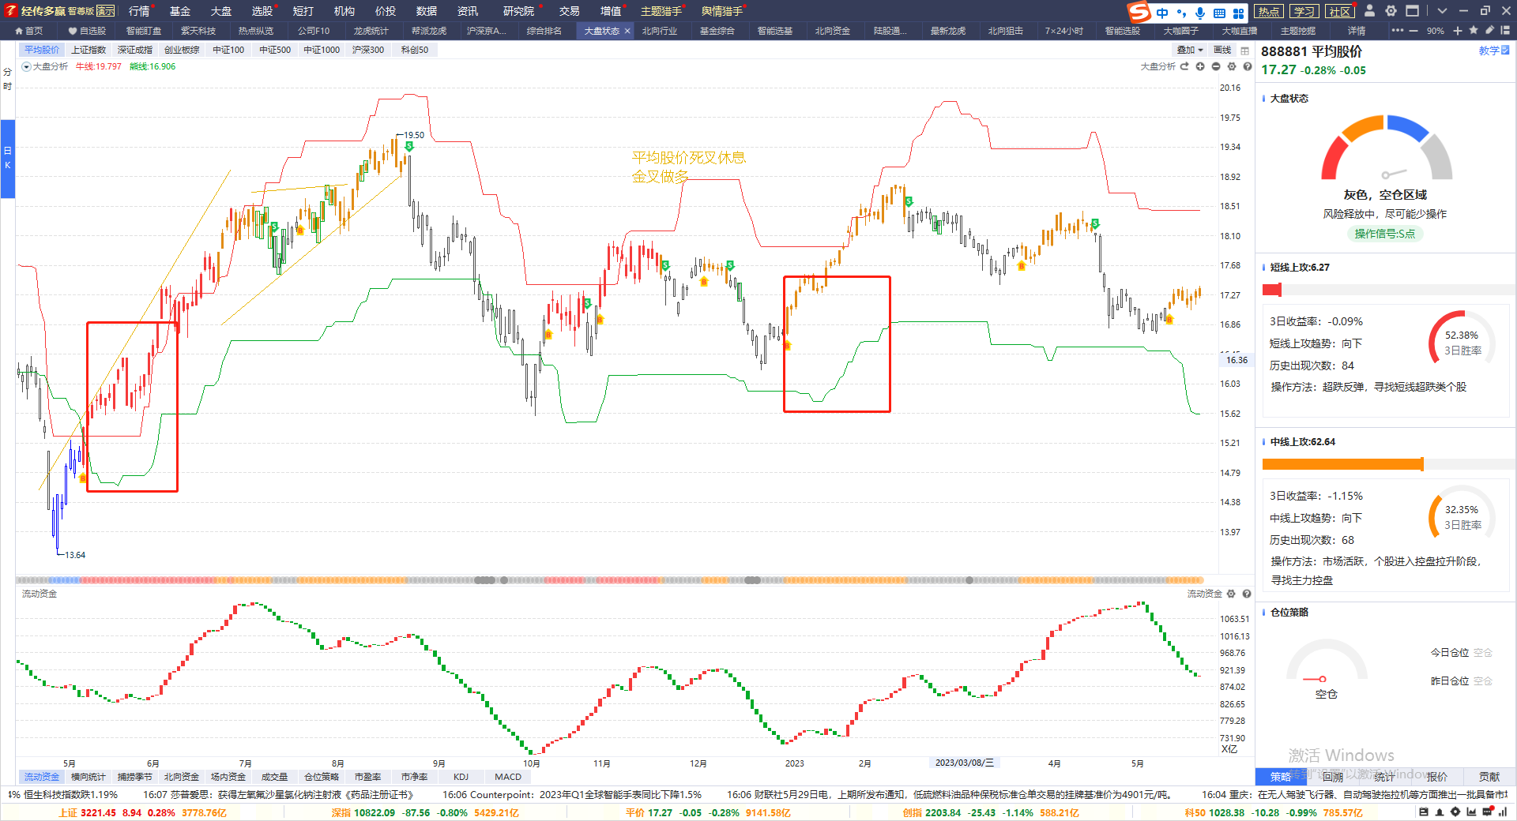Click the grid layout icon beside 画线
The height and width of the screenshot is (821, 1517).
tap(1245, 51)
